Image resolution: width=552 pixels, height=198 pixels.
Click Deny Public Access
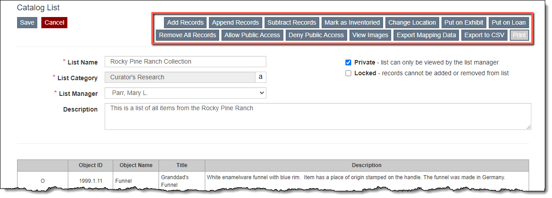(316, 35)
